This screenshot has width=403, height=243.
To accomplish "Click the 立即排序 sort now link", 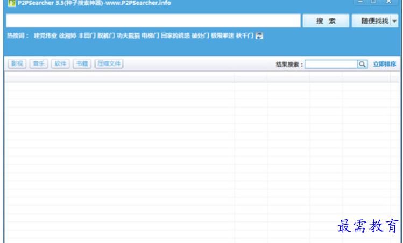I will coord(385,64).
